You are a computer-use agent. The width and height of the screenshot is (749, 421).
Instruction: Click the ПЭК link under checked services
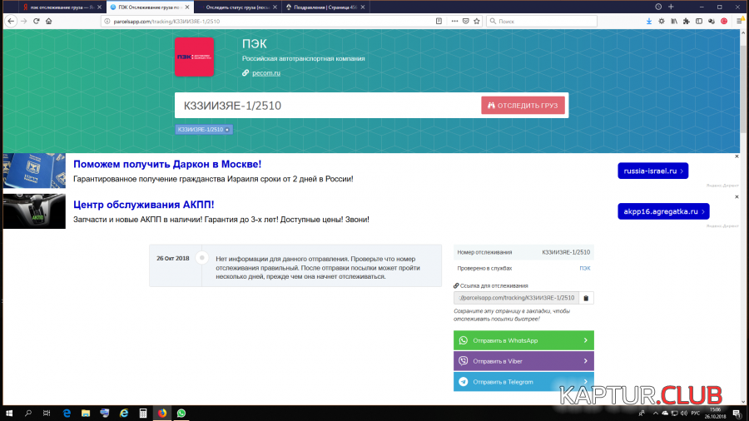(x=585, y=268)
